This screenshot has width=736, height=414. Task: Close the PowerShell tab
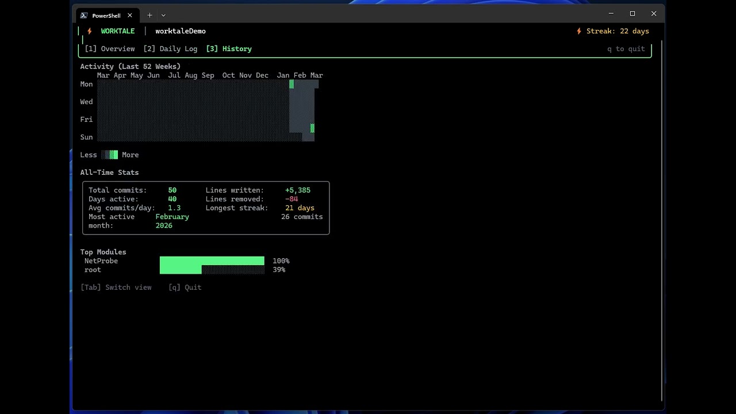tap(130, 16)
